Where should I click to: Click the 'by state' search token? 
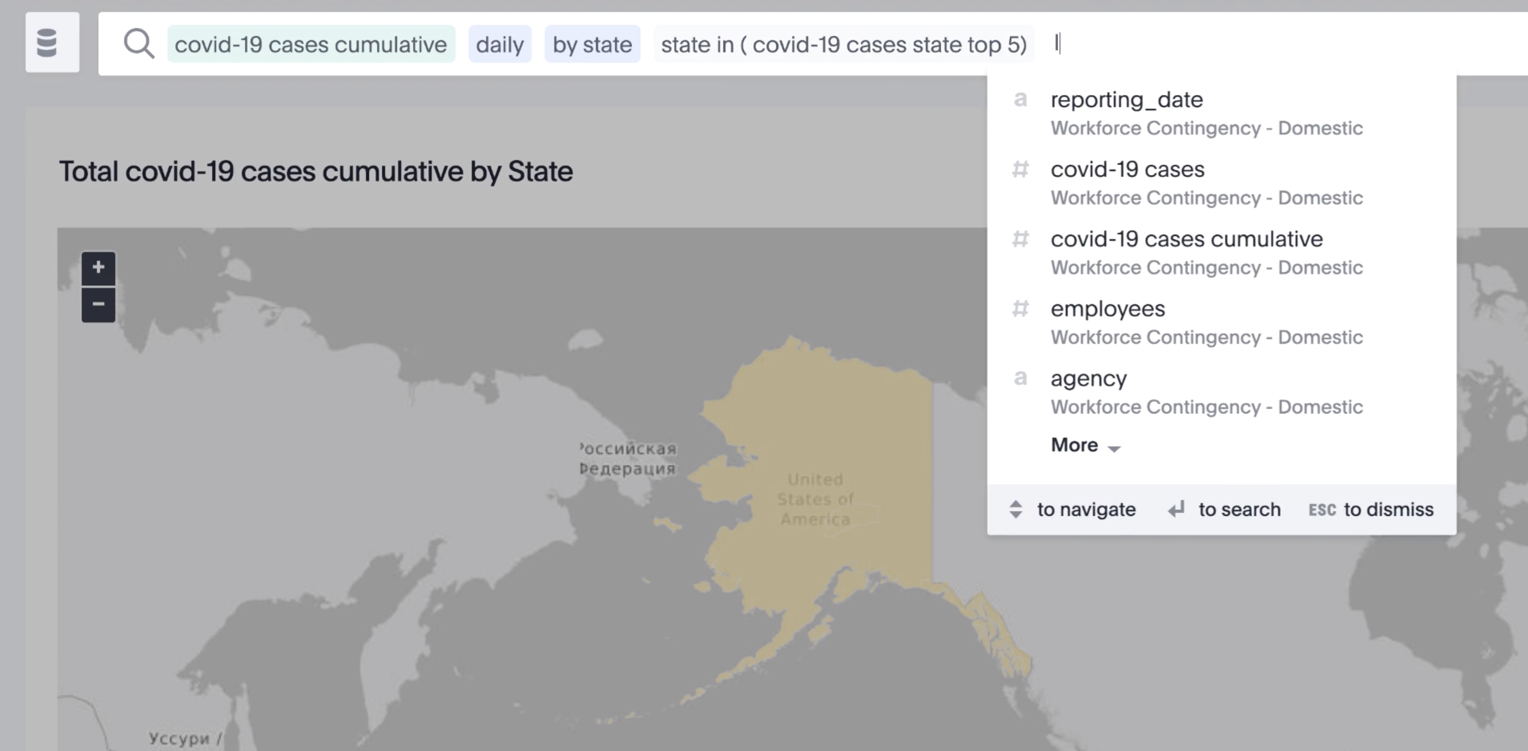coord(592,44)
